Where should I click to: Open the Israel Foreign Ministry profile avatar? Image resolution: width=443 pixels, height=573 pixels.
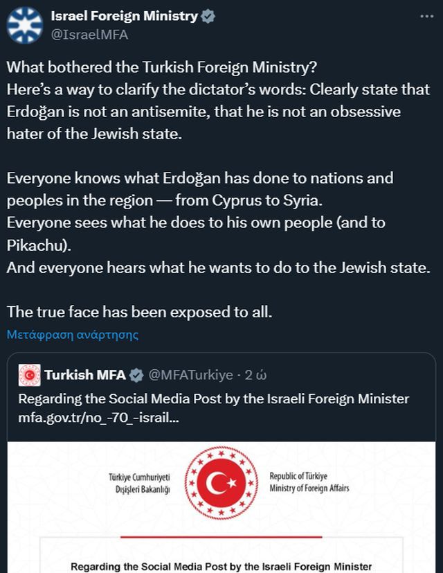pos(24,25)
